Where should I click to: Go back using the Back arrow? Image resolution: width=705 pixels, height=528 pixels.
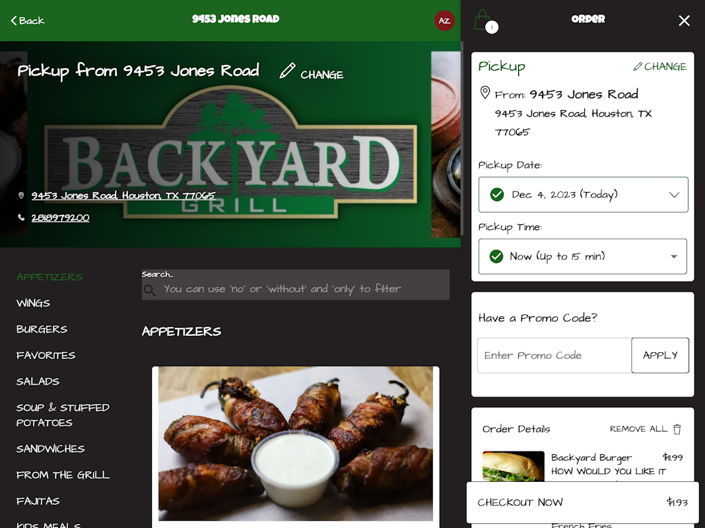[x=28, y=20]
